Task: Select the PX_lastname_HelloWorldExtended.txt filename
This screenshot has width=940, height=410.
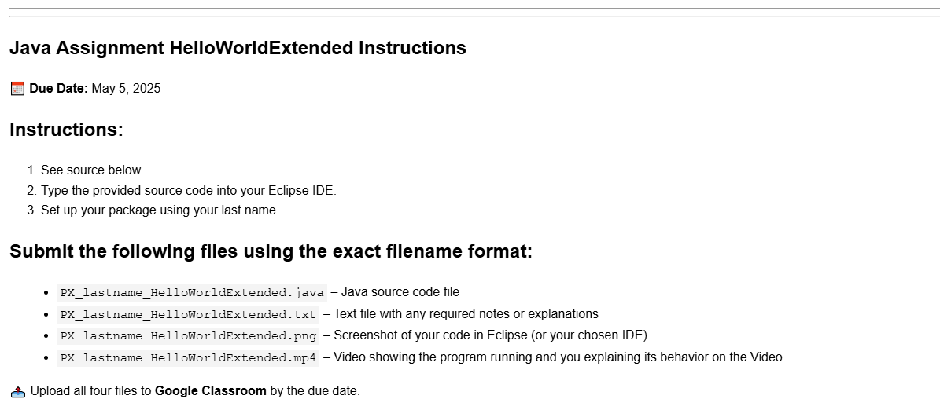Action: pos(188,314)
